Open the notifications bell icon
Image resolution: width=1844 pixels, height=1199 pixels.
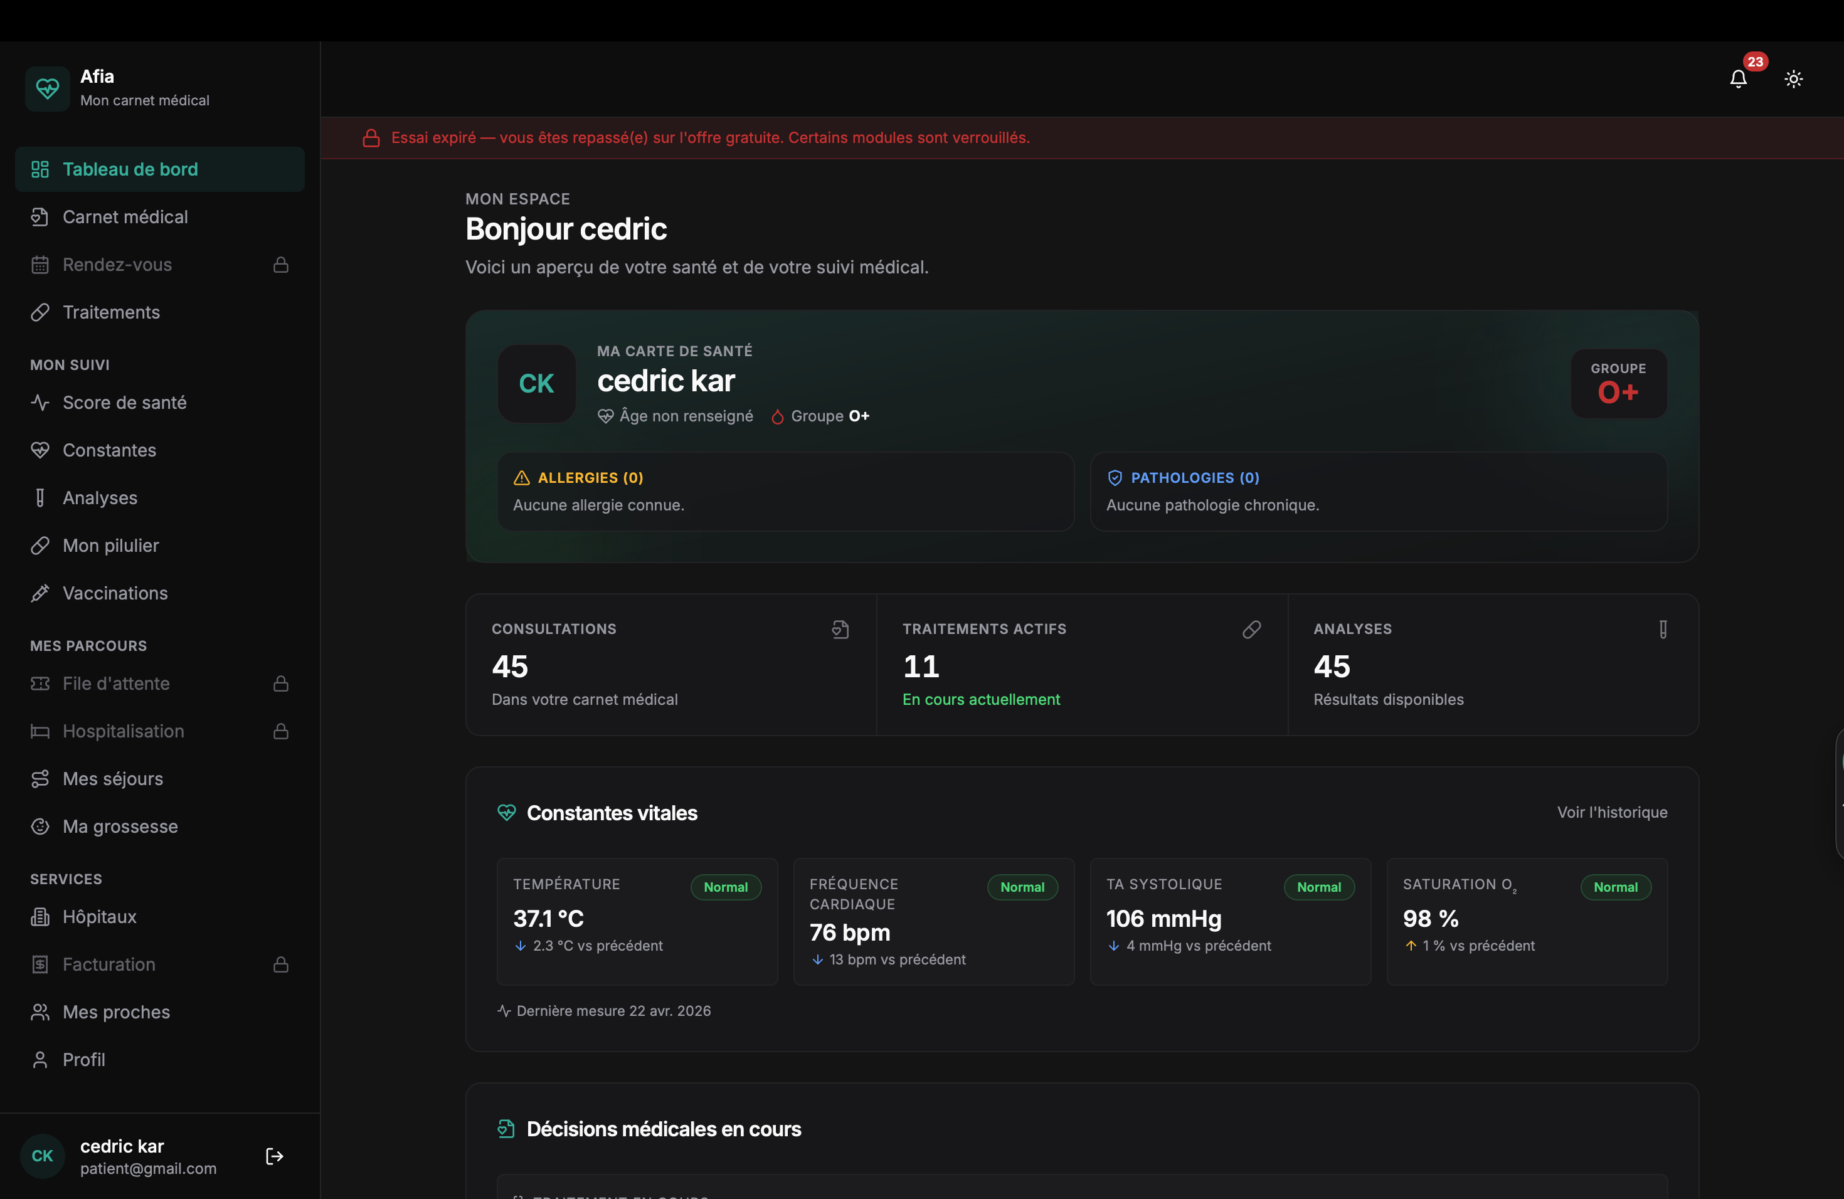(1738, 79)
